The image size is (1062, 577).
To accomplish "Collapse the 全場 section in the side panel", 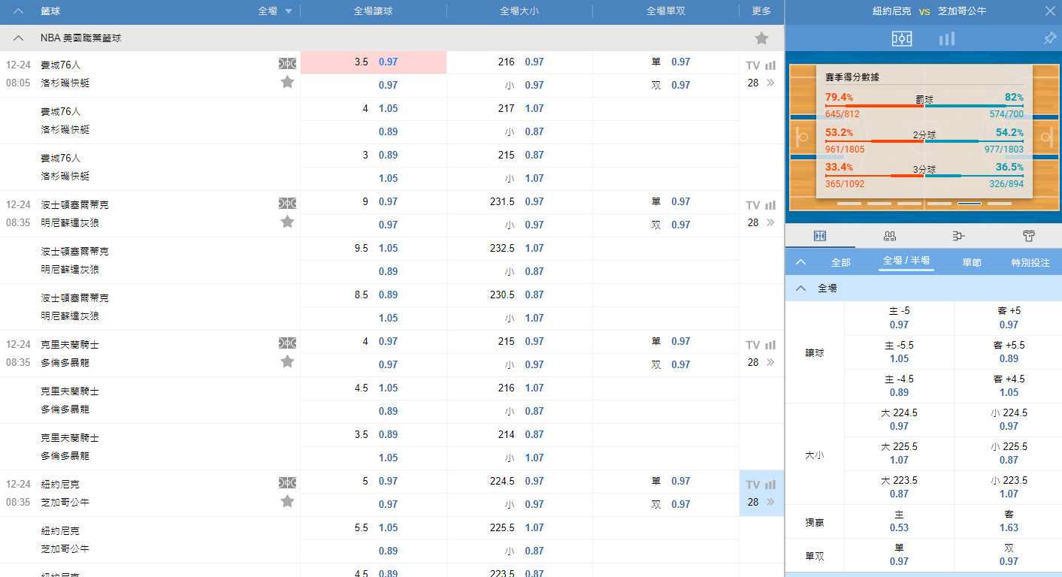I will (x=801, y=288).
